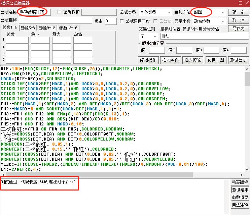The image size is (250, 215).
Task: Open the 显示小数 dropdown
Action: tap(222, 21)
